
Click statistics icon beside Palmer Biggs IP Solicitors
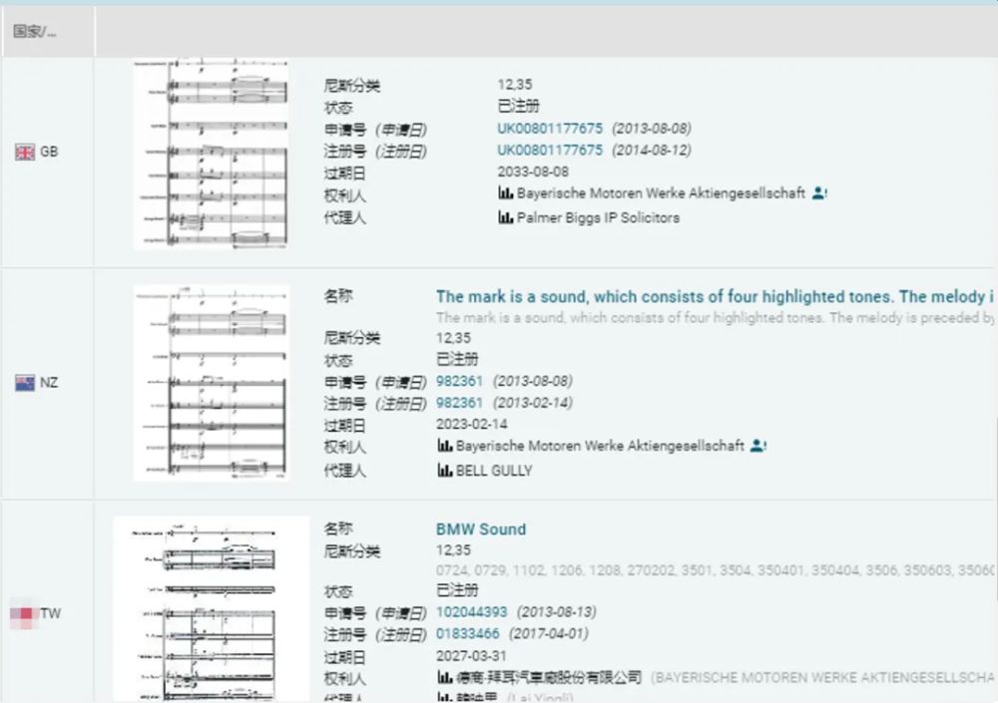505,217
